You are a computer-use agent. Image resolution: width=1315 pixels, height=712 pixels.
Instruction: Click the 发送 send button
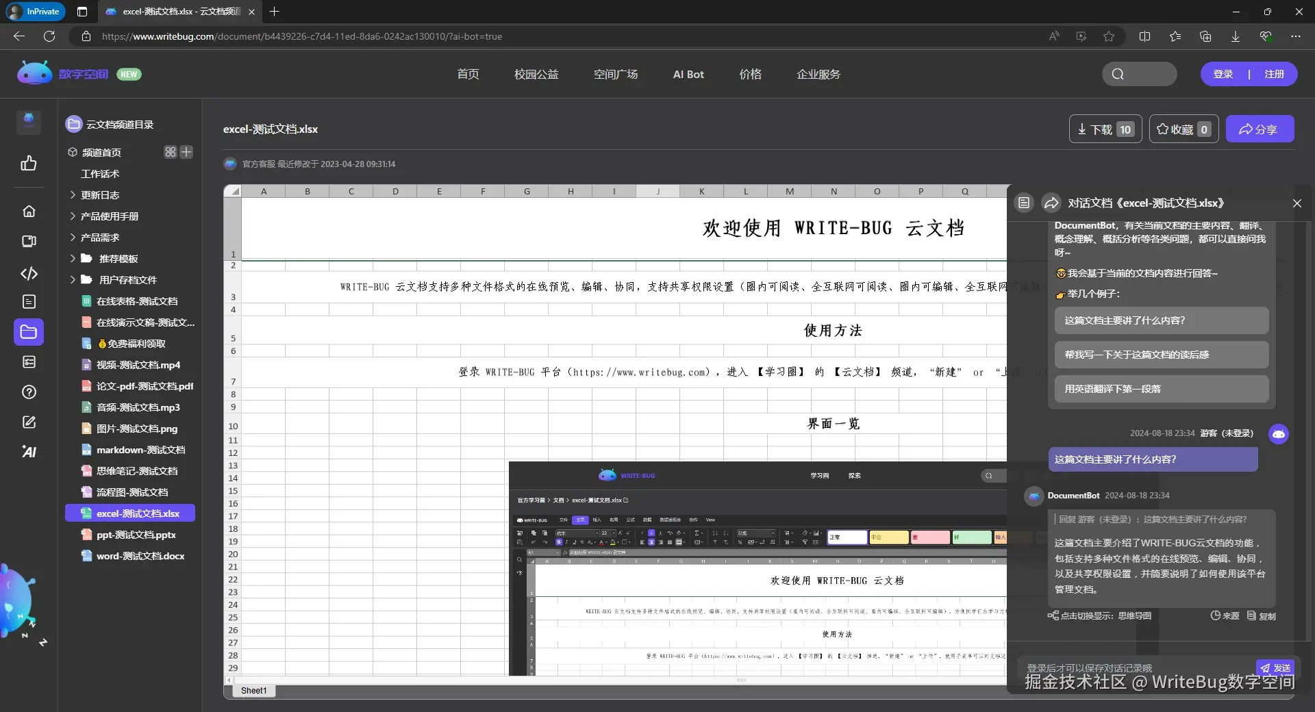click(x=1275, y=667)
